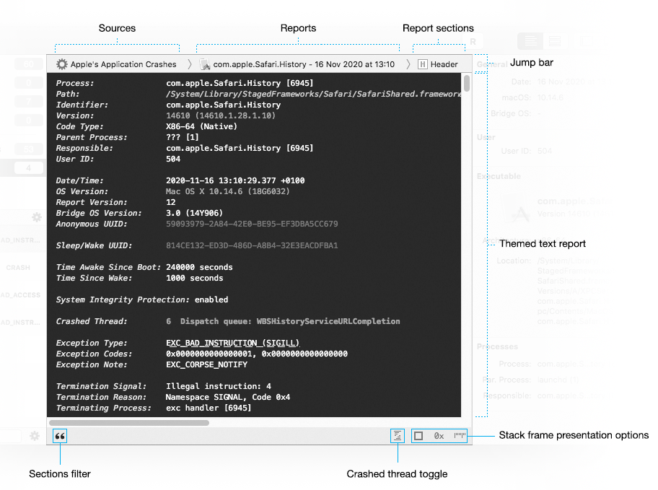Click the 1000 seconds Time Since Wake value
Image resolution: width=658 pixels, height=490 pixels.
(x=194, y=278)
